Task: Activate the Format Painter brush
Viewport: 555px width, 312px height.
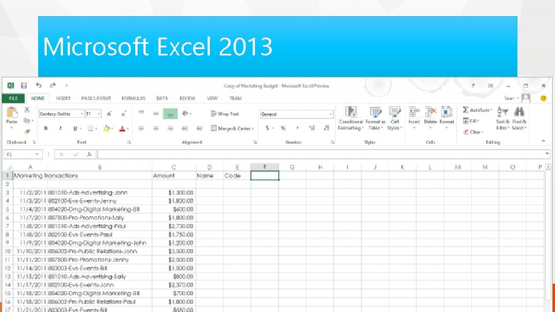Action: (27, 132)
